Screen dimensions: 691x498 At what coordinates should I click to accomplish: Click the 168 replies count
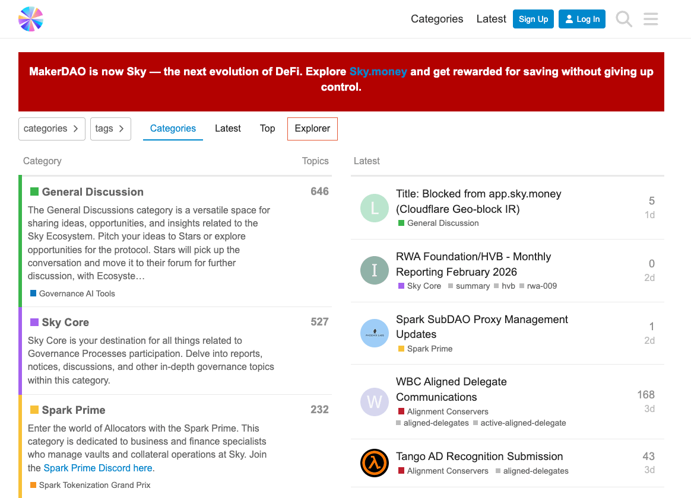tap(646, 395)
